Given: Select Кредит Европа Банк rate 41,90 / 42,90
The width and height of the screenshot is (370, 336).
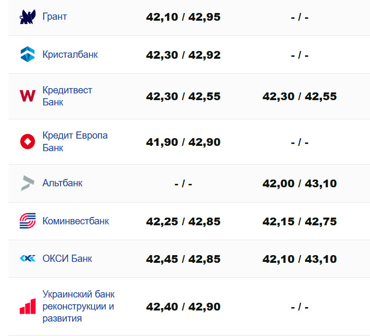Looking at the screenshot, I should click(183, 142).
